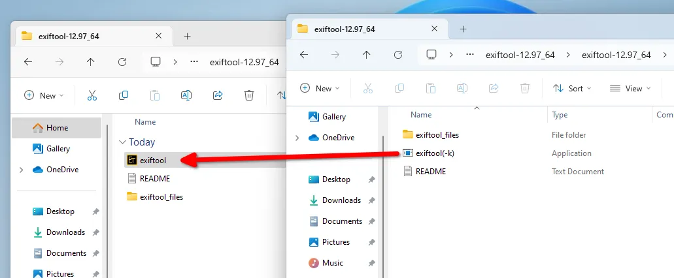674x278 pixels.
Task: Select exiftool(-k) application in right window
Action: tap(429, 153)
